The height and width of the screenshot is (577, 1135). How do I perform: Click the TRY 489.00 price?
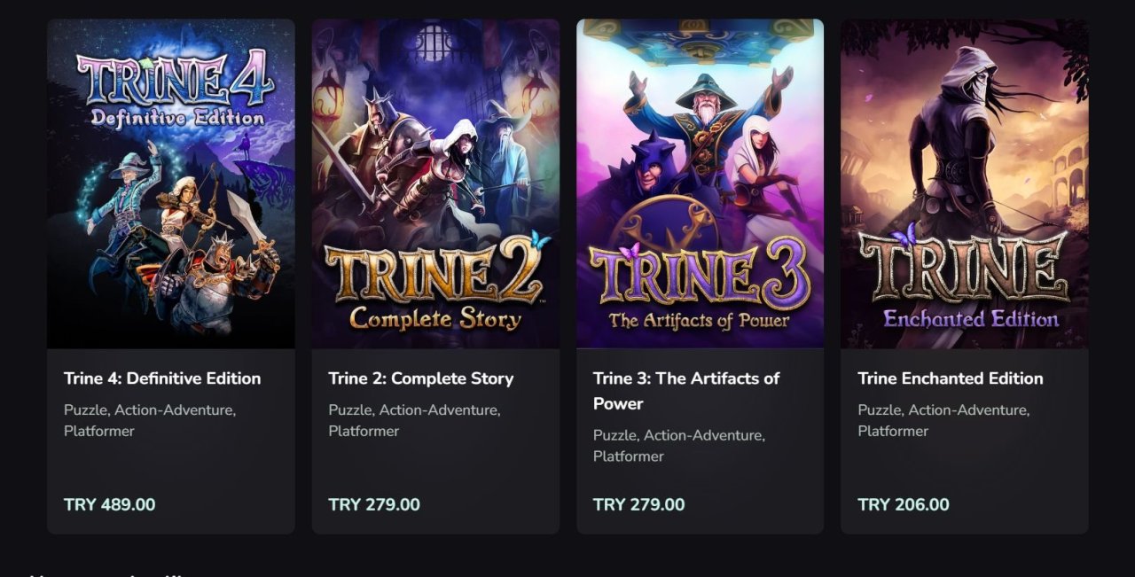pos(109,504)
